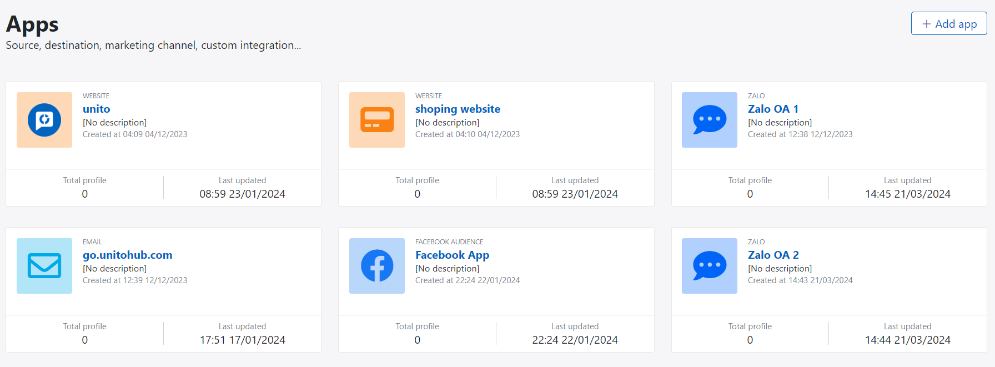The width and height of the screenshot is (995, 367).
Task: Click unito's last updated 08:59 23/01/2024 value
Action: click(242, 194)
